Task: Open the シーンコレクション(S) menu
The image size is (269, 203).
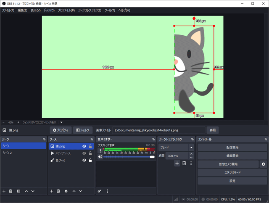Action: point(90,10)
